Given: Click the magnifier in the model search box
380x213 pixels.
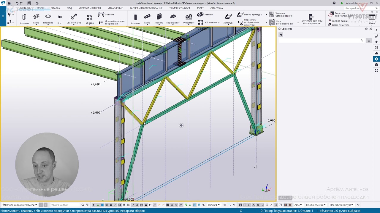Looking at the screenshot, I should point(83,205).
